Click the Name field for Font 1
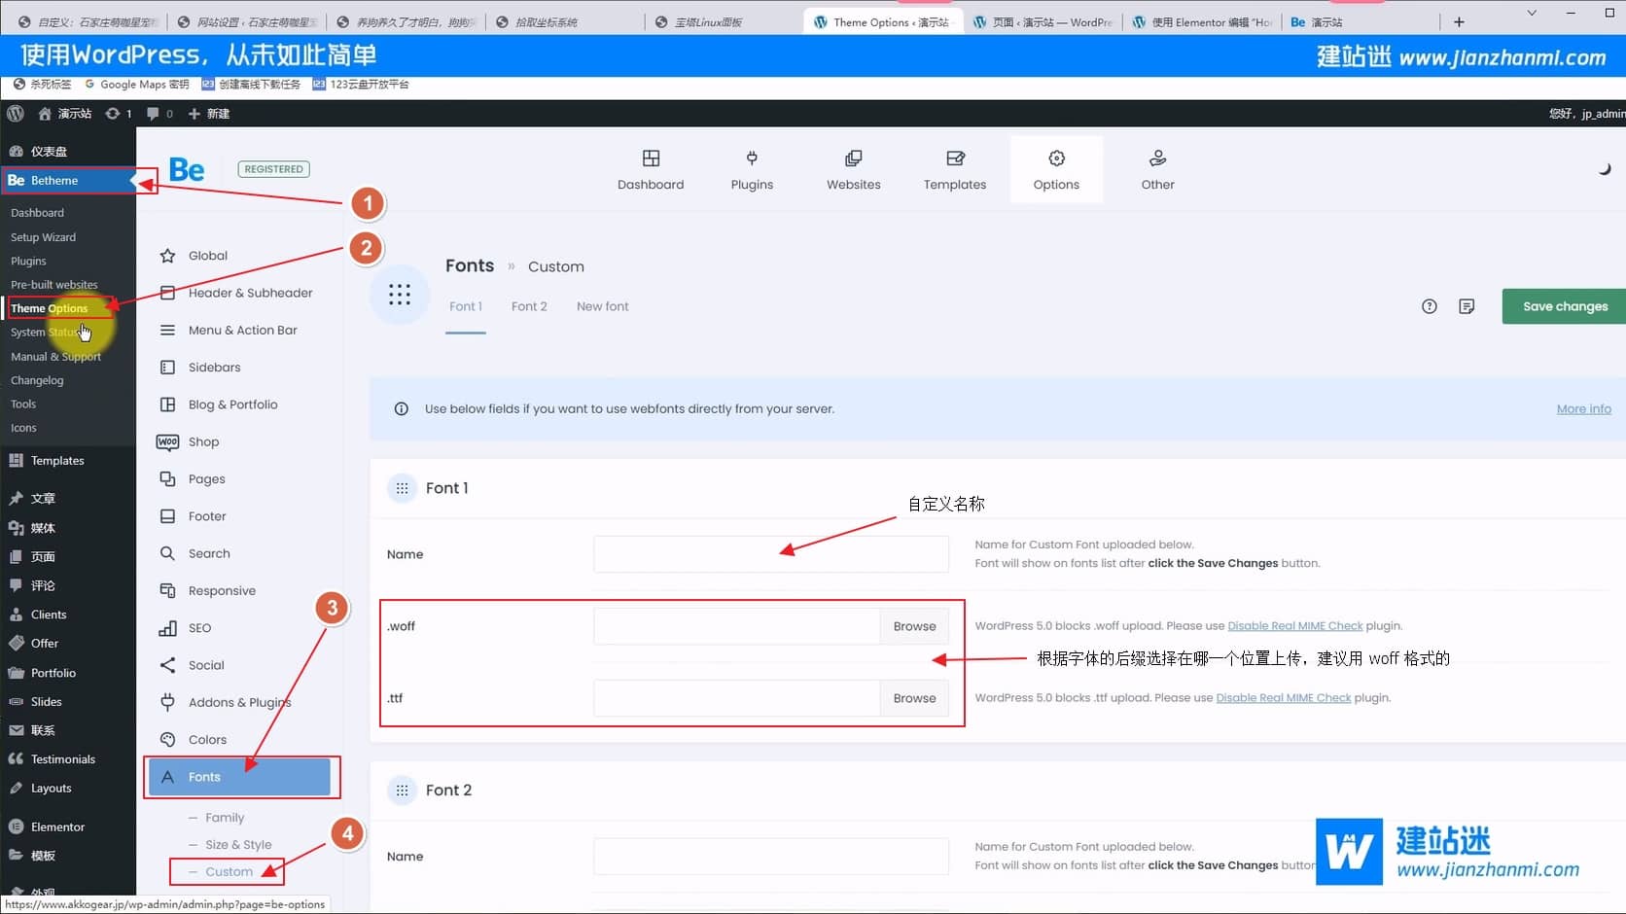Viewport: 1626px width, 914px height. 770,553
